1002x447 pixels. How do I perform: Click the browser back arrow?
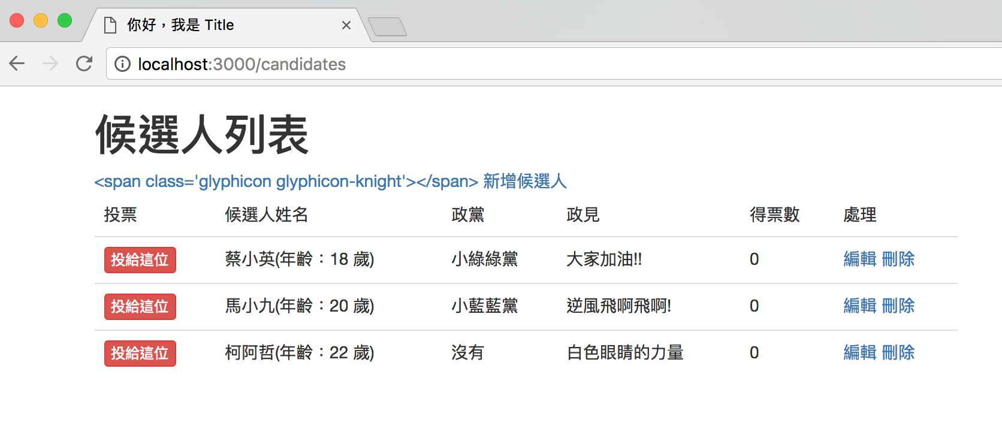[x=17, y=64]
